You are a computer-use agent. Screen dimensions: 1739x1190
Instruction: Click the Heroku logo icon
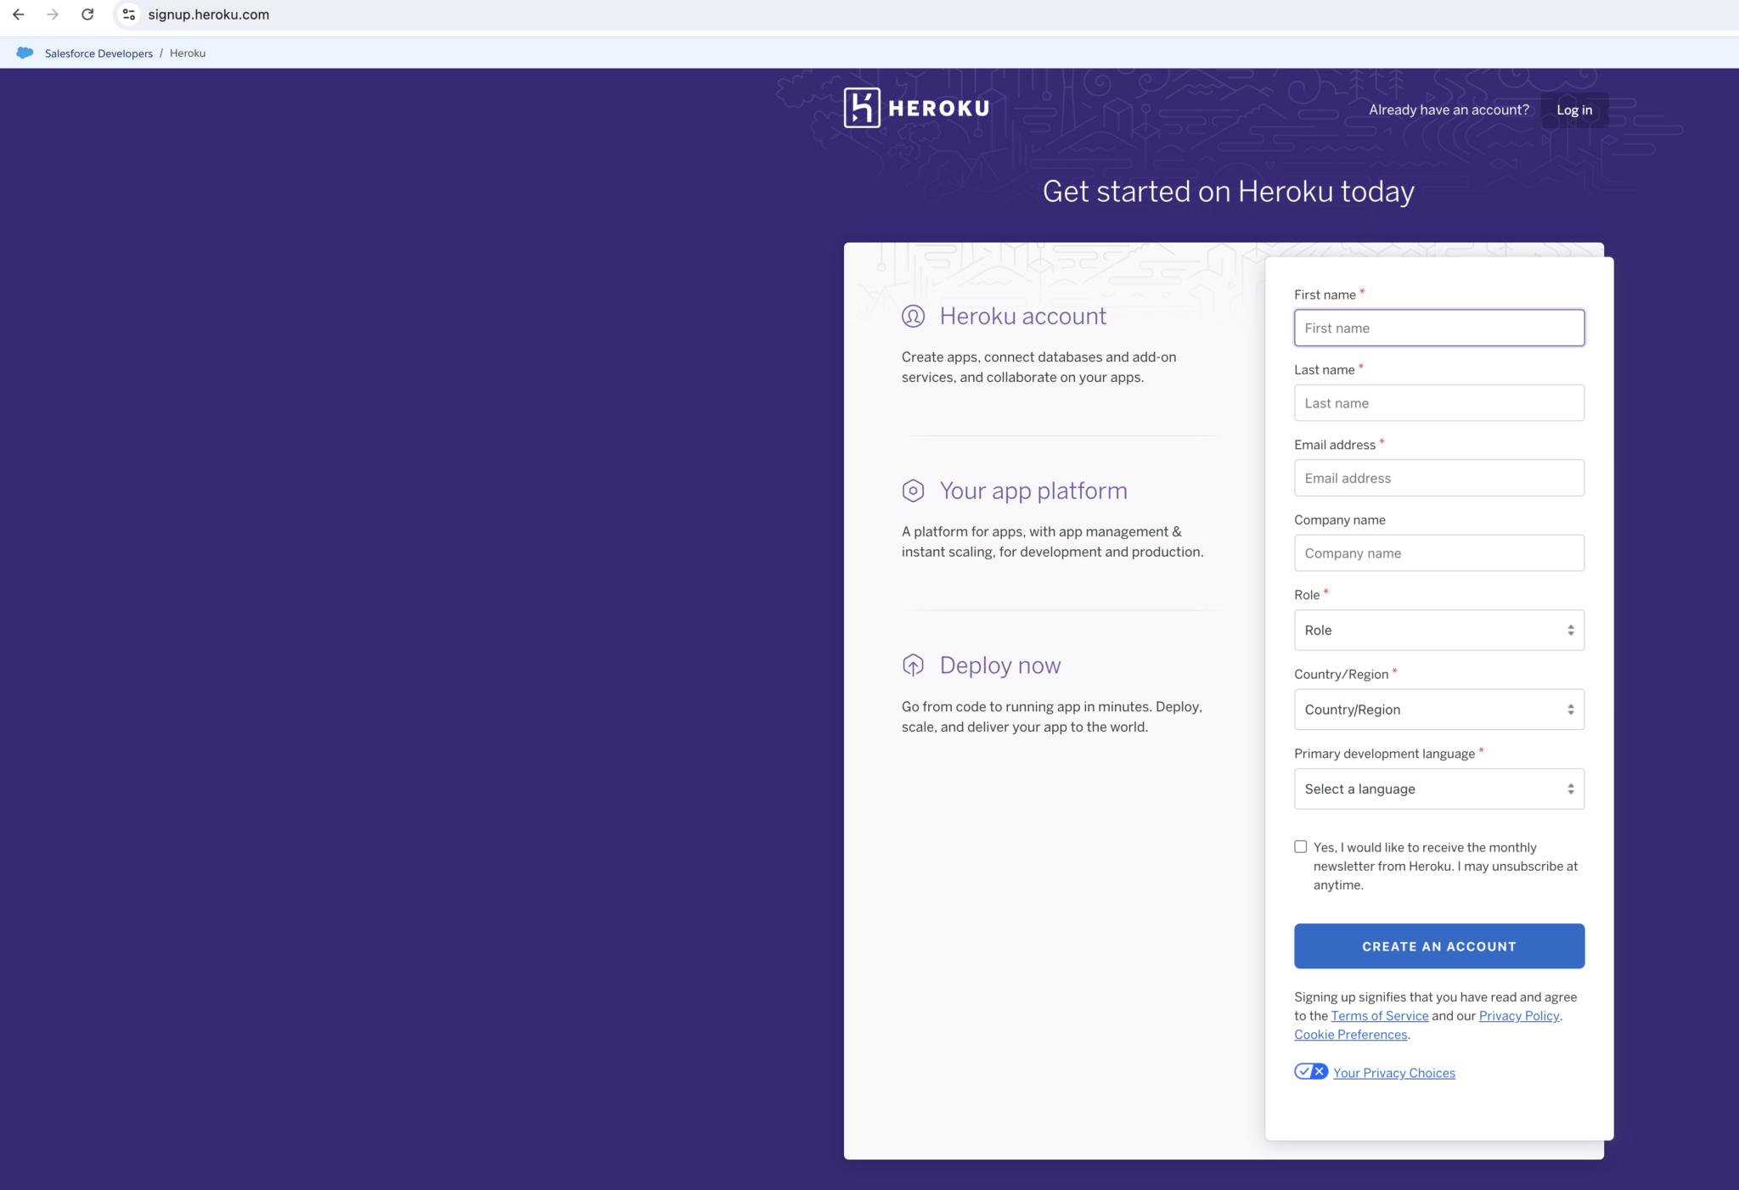[862, 108]
